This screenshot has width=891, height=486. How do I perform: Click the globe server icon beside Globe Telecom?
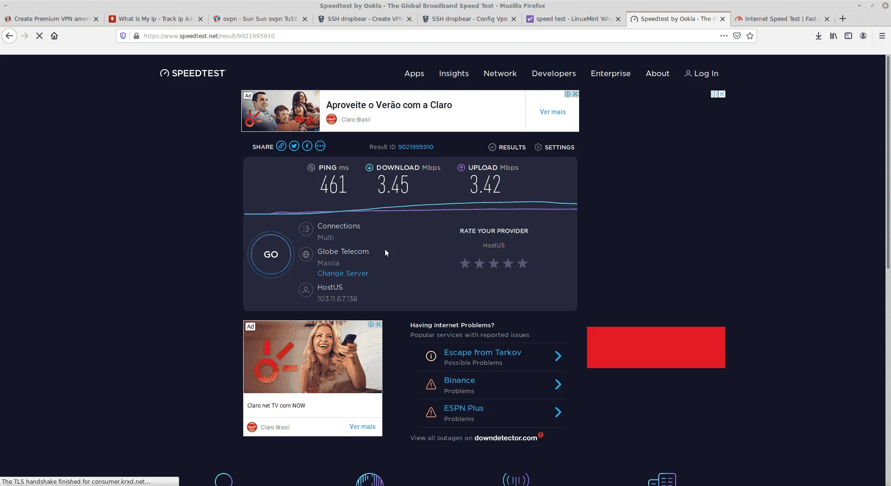(306, 254)
